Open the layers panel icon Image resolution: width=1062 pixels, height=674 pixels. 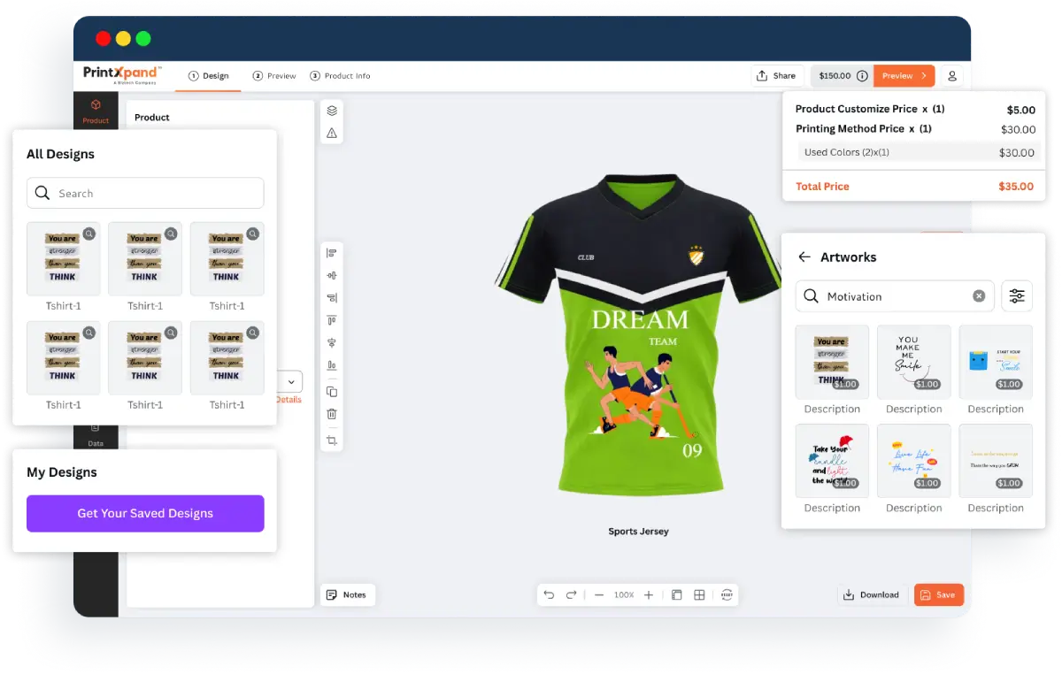tap(332, 111)
